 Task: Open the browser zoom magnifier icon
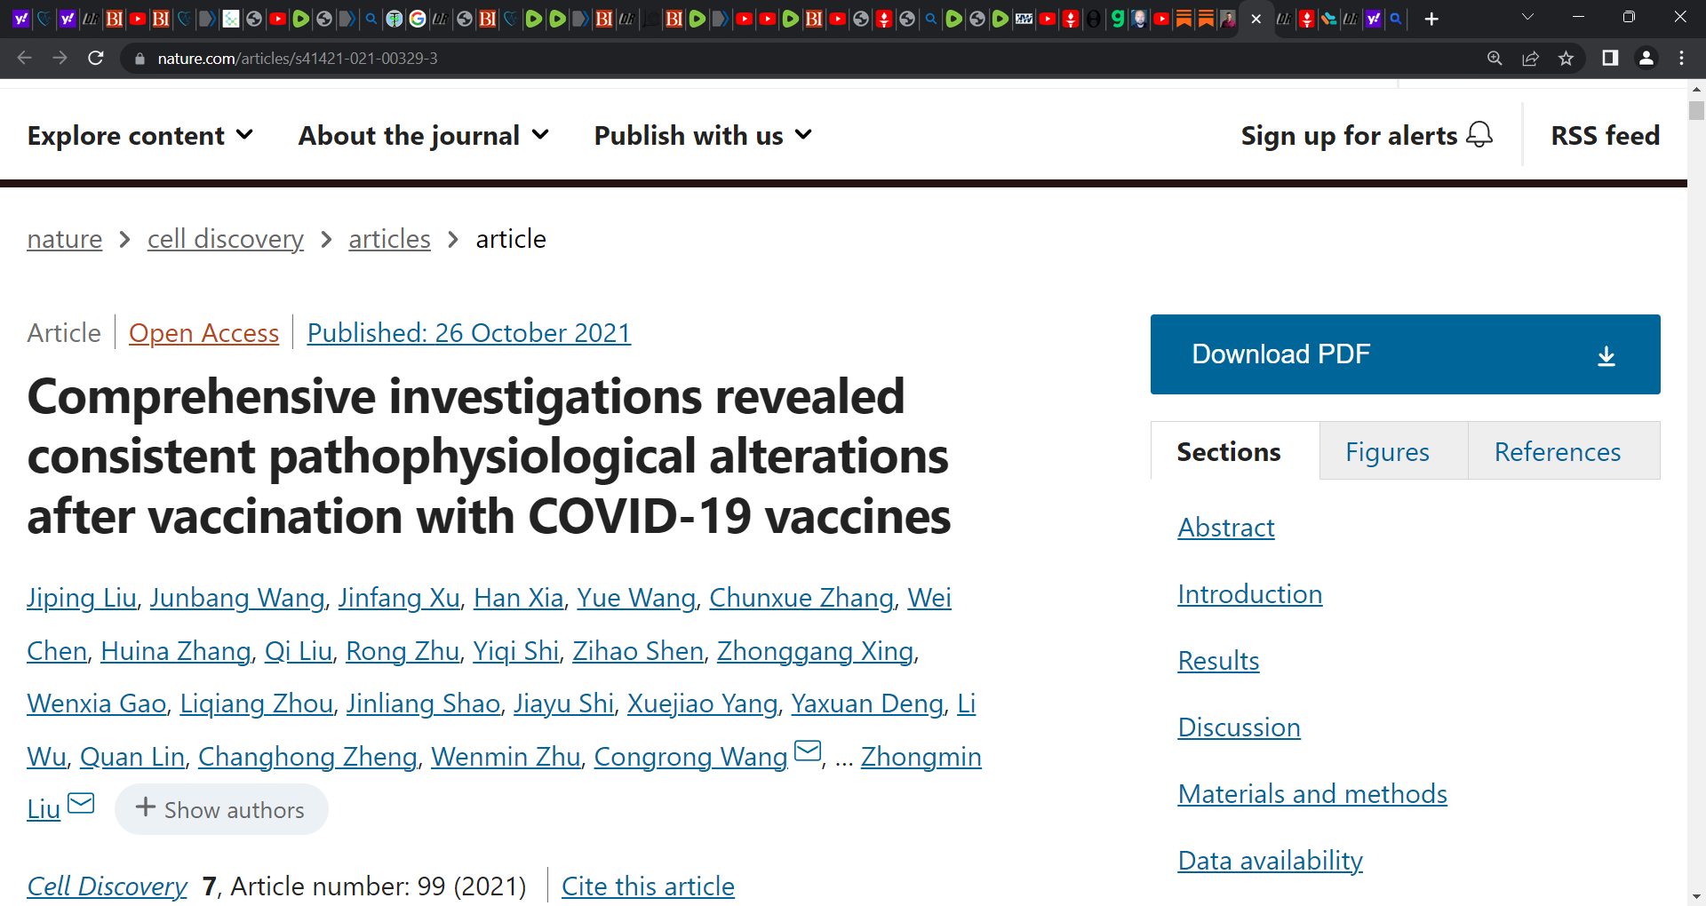coord(1495,58)
